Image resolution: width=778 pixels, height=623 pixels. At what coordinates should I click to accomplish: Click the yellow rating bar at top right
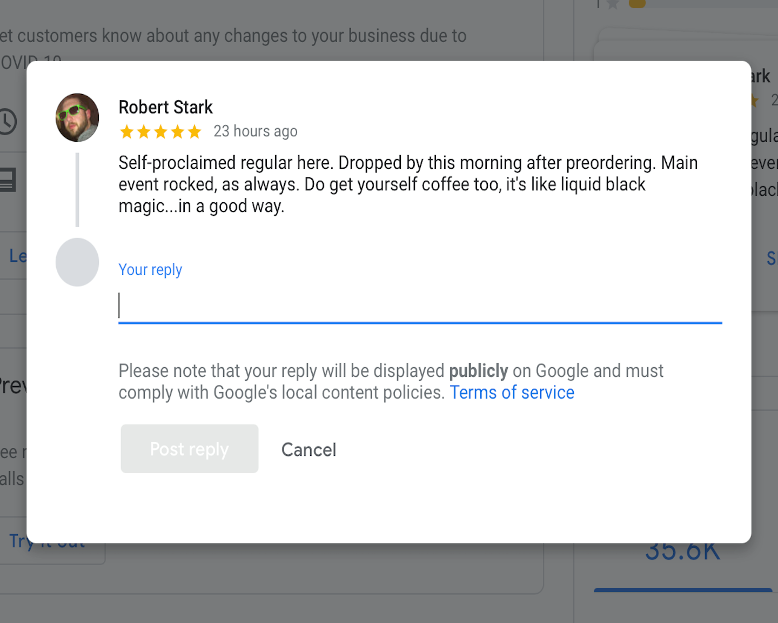click(638, 4)
